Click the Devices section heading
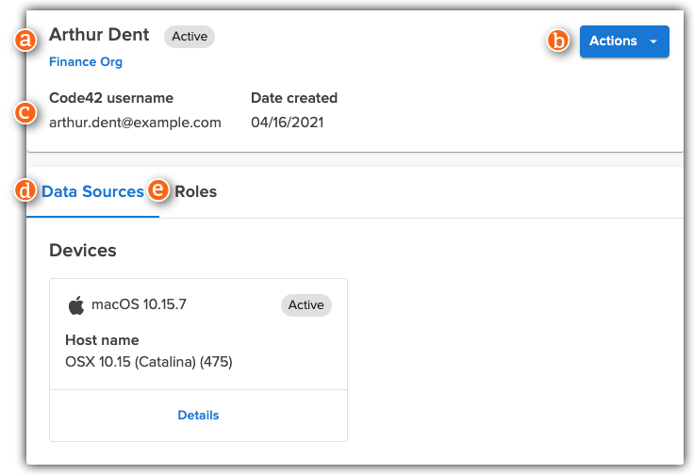Image resolution: width=694 pixels, height=475 pixels. 83,251
